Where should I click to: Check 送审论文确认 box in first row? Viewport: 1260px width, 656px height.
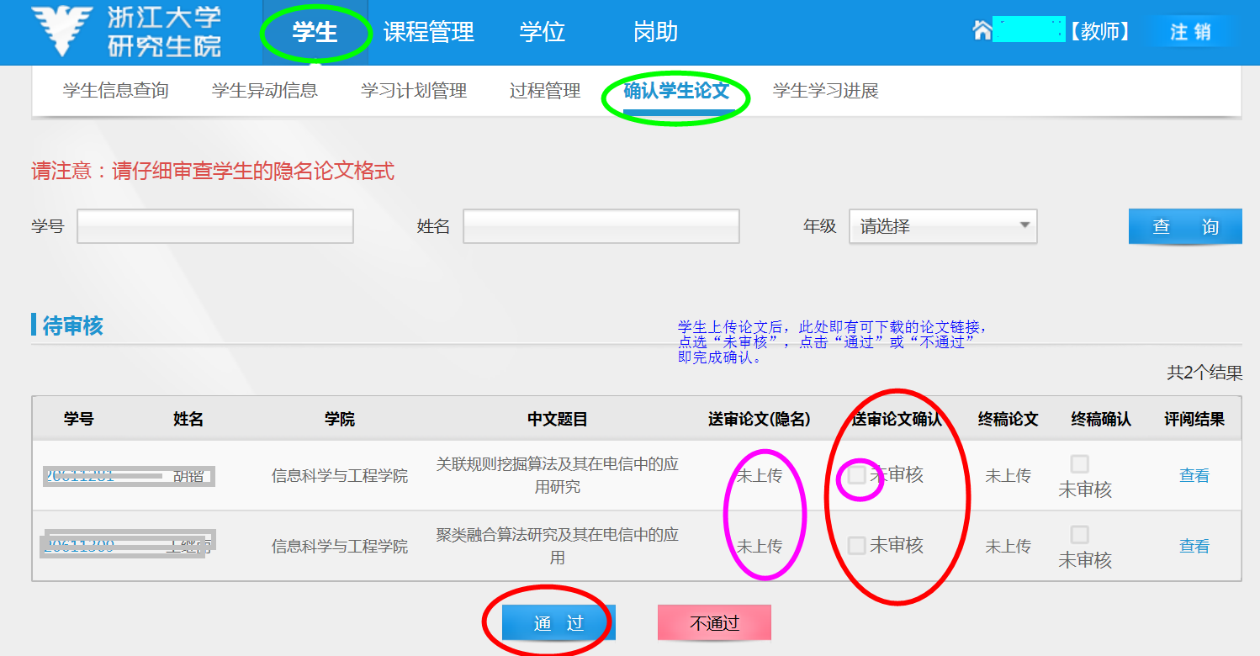[857, 475]
